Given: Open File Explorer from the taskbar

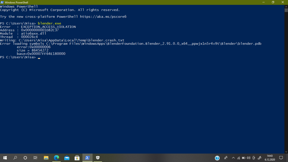Looking at the screenshot, I should [46, 158].
